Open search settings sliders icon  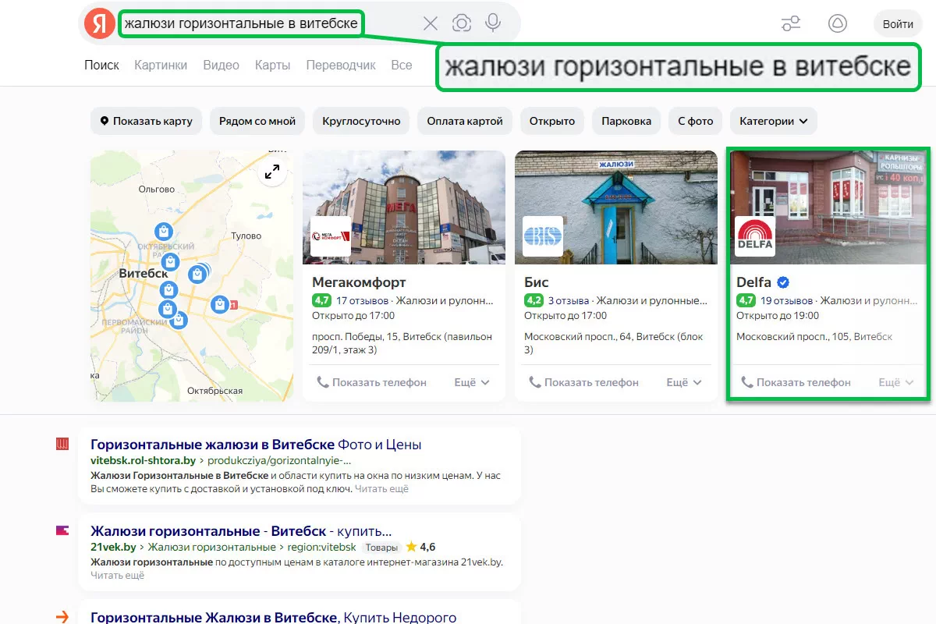point(791,23)
